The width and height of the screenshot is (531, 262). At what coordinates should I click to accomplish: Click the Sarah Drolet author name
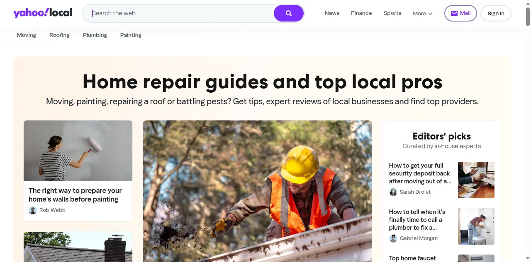[x=415, y=192]
